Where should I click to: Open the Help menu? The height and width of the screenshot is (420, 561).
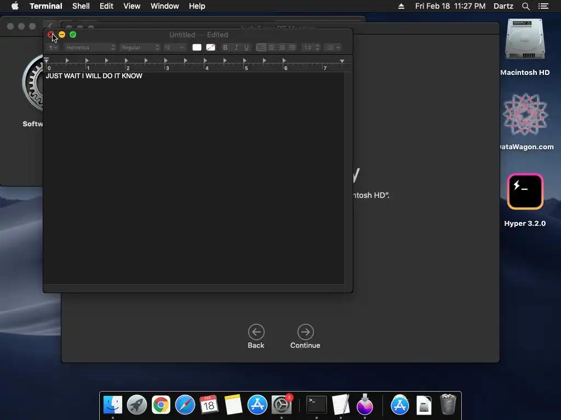click(x=197, y=6)
